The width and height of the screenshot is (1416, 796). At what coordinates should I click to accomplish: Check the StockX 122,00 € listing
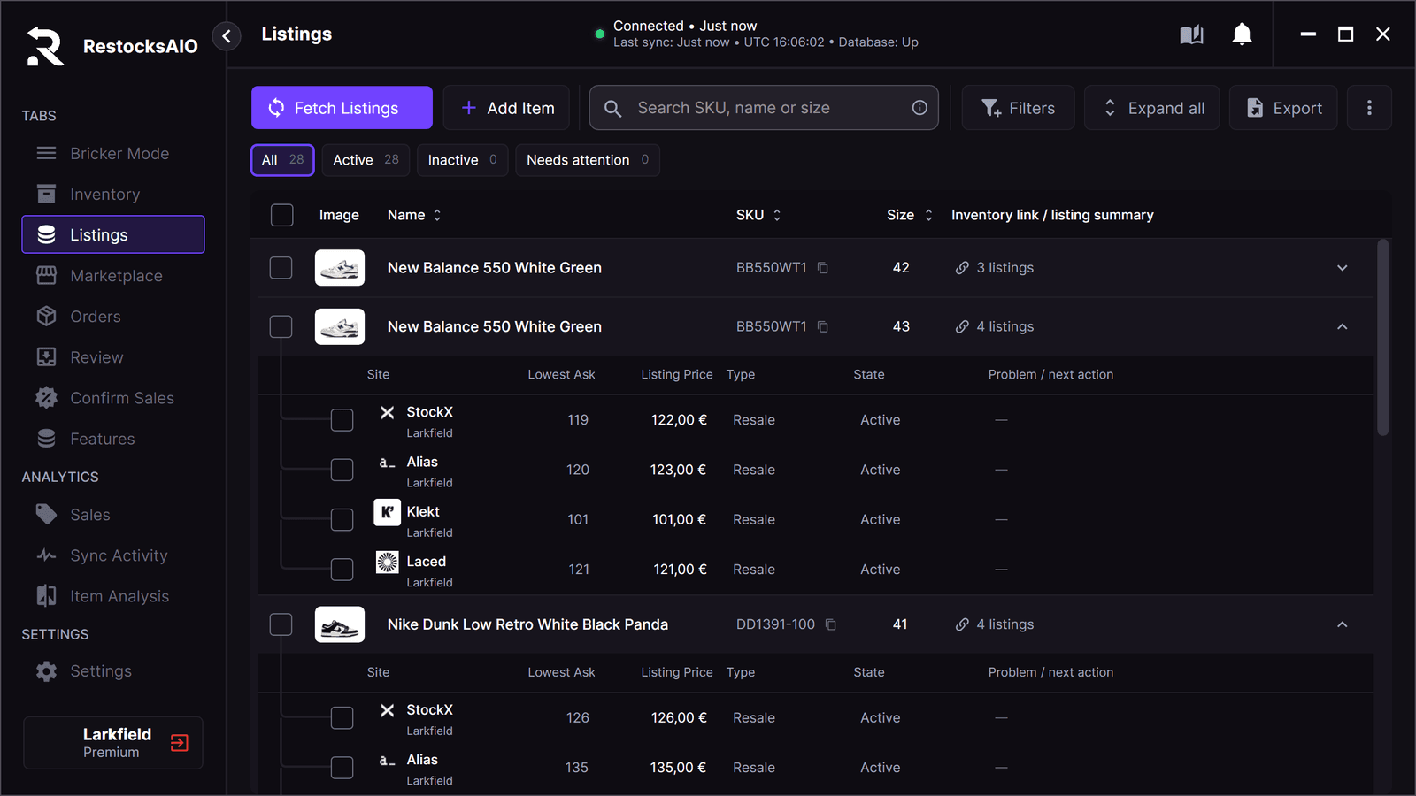pos(342,420)
